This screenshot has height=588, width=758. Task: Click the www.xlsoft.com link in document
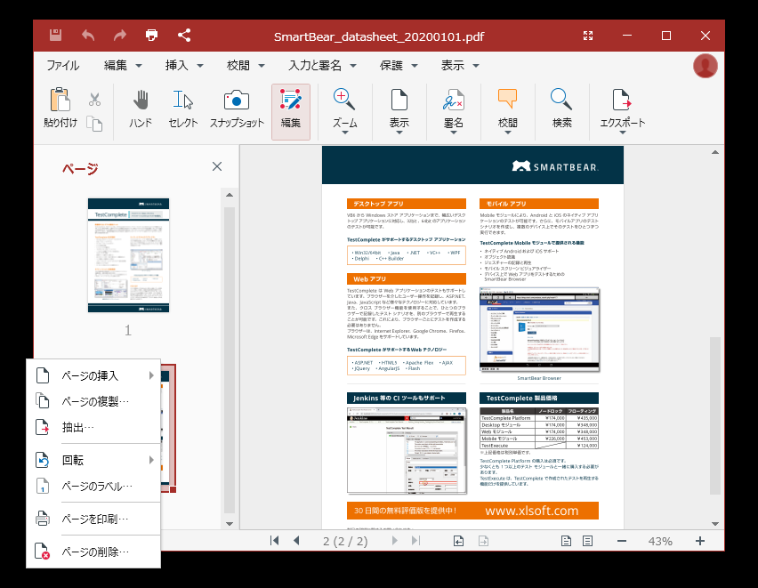532,511
